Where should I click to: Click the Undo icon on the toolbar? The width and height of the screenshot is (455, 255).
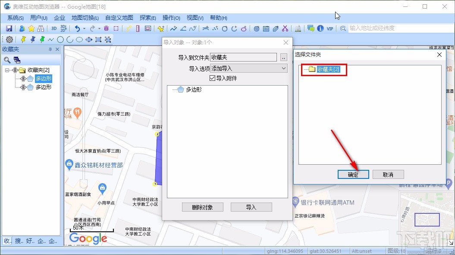78,28
